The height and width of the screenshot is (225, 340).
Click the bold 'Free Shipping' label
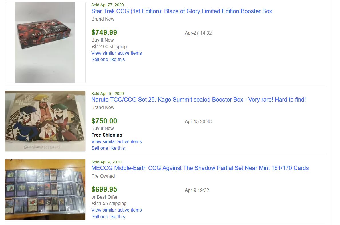(107, 135)
